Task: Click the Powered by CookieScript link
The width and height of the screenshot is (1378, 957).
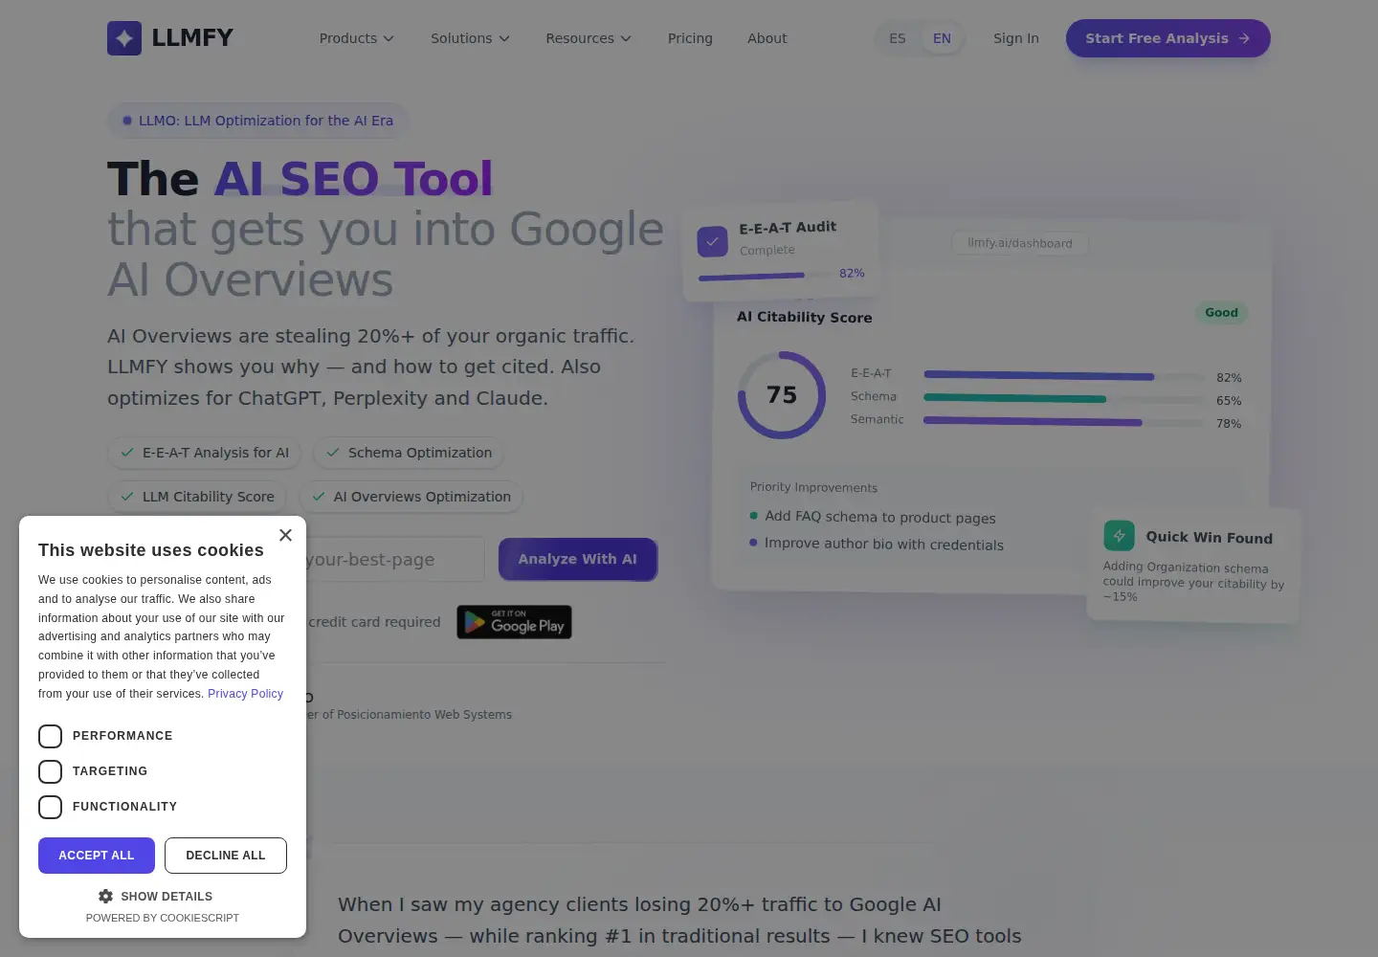Action: pyautogui.click(x=163, y=918)
